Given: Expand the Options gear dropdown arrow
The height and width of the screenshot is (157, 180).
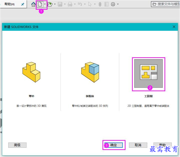Looking at the screenshot, I should 118,4.
